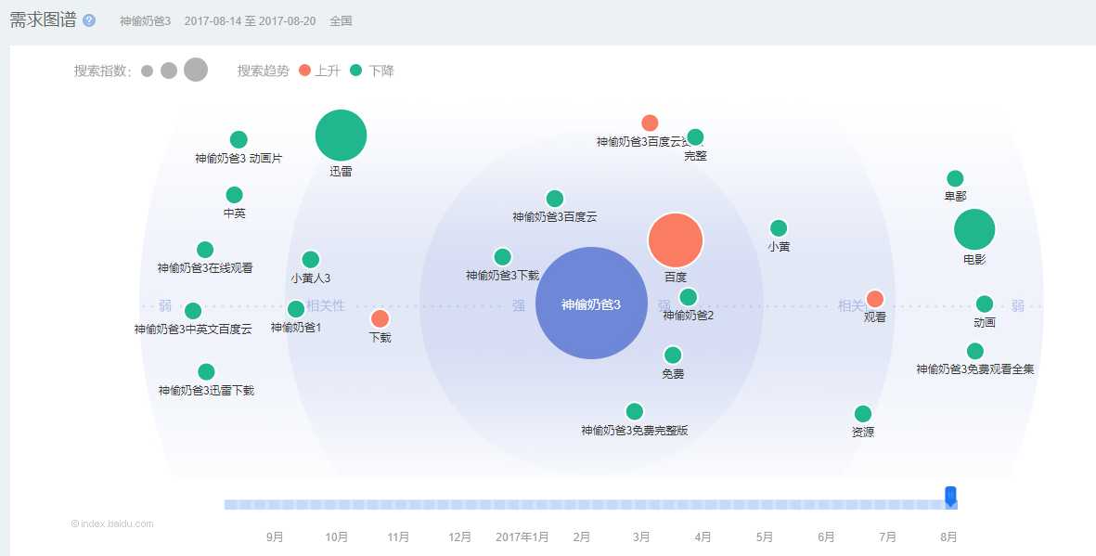Jump timeline to 10月
The image size is (1096, 556).
pyautogui.click(x=336, y=537)
